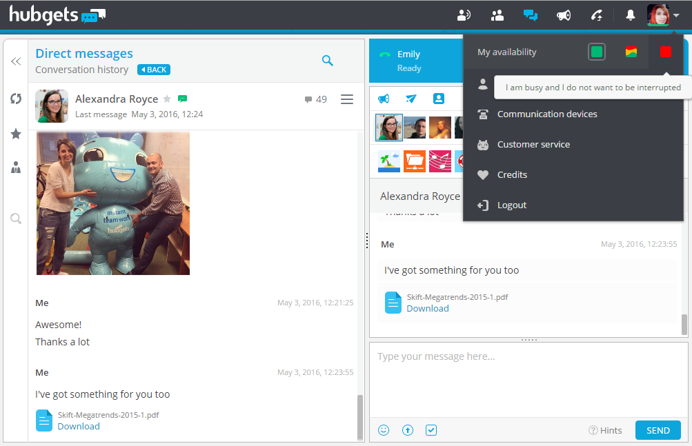The height and width of the screenshot is (446, 692).
Task: Select the male contact avatar at the beach
Action: coord(415,128)
